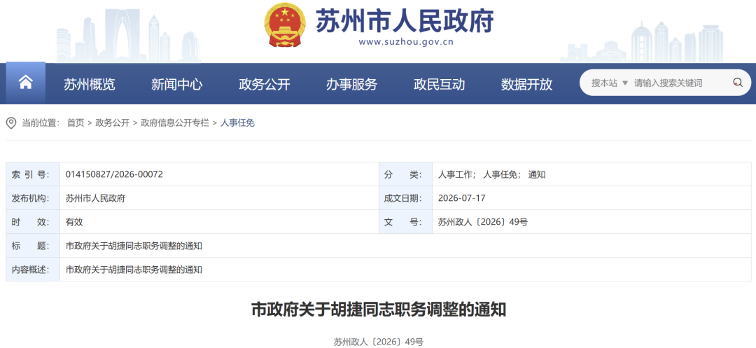Go to 办事服务 section
The image size is (756, 348).
click(x=351, y=84)
